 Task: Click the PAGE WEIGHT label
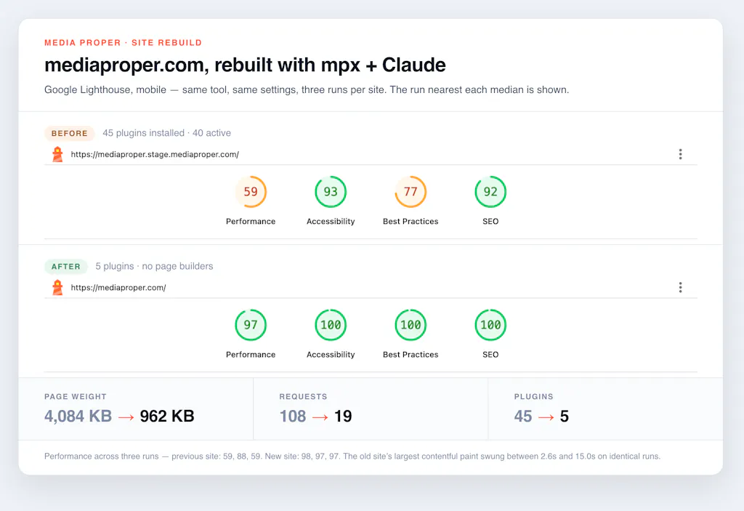click(76, 397)
